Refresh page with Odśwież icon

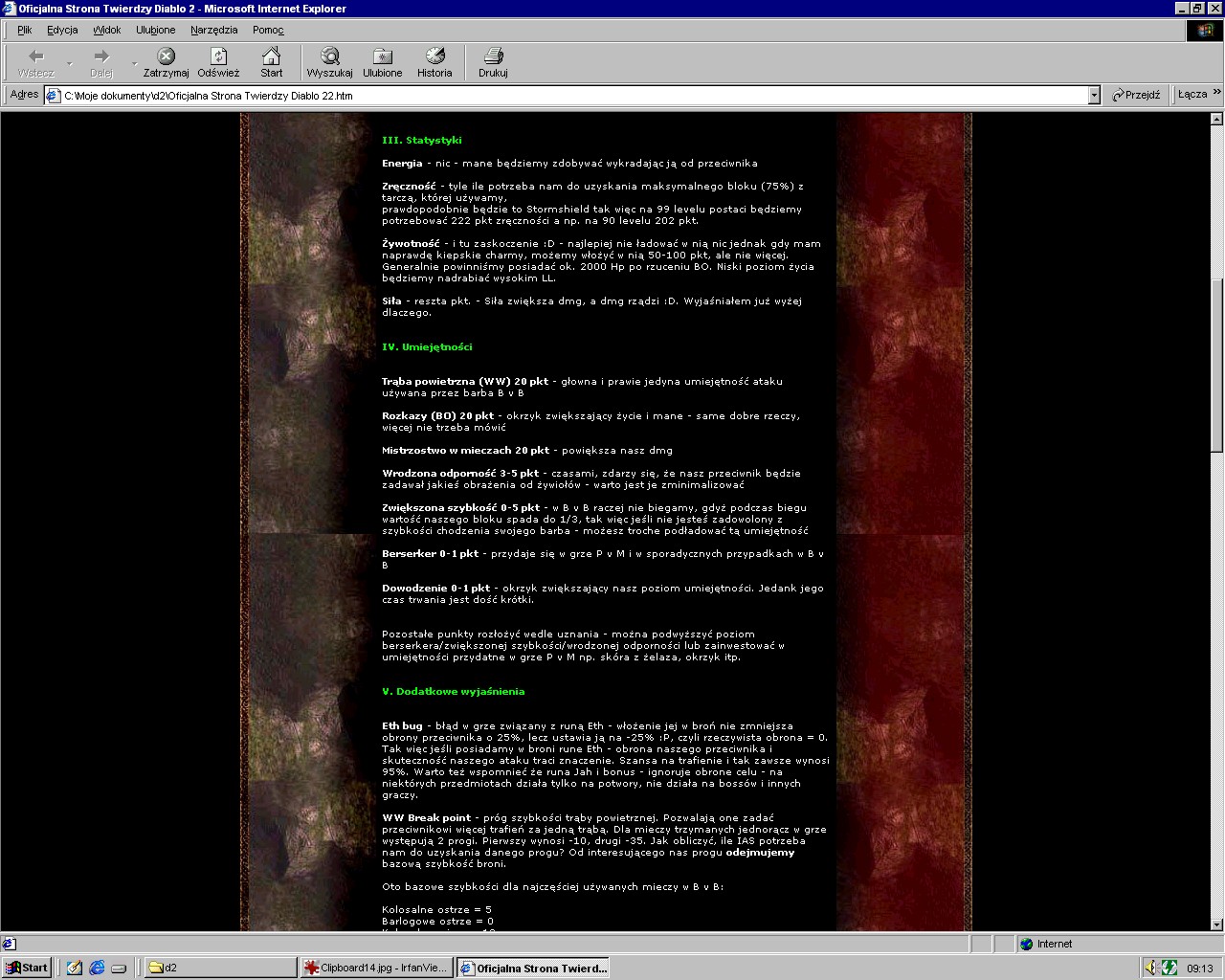click(218, 56)
